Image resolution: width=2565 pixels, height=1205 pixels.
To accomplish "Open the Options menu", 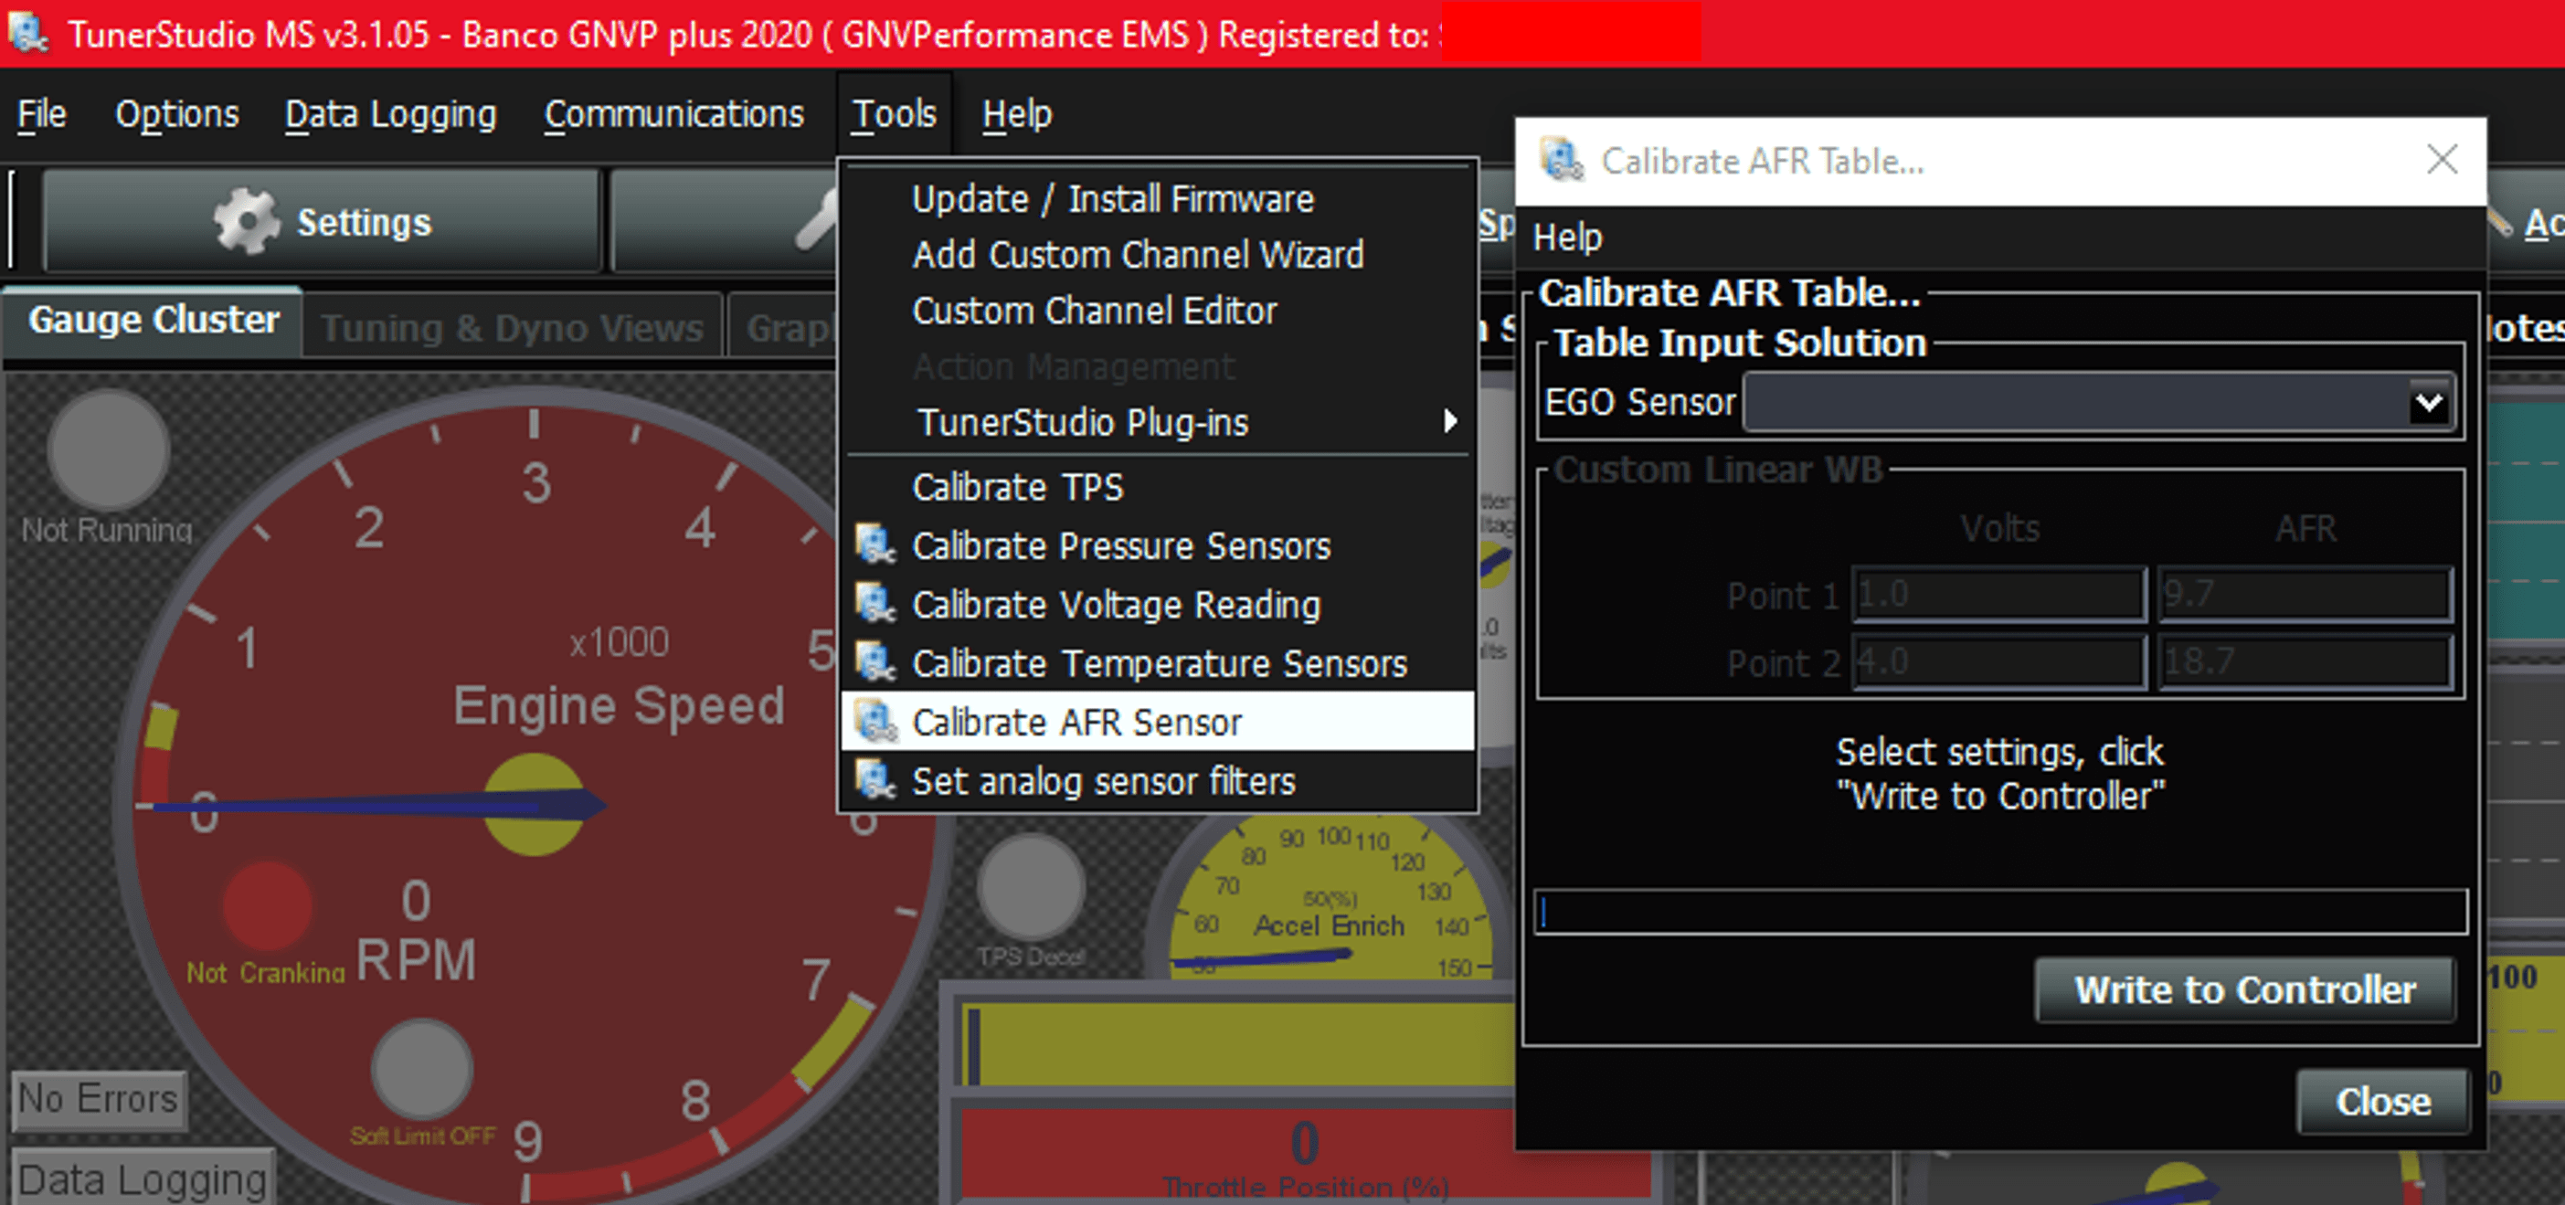I will [177, 114].
